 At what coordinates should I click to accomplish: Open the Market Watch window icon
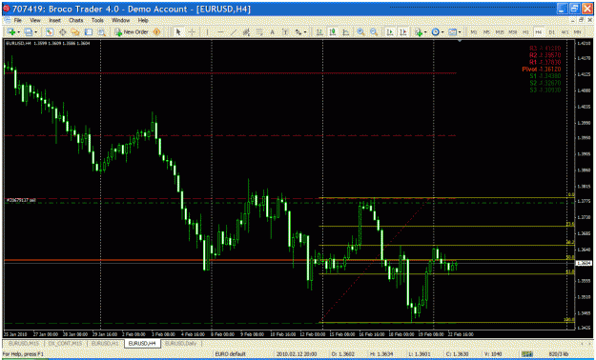[49, 32]
